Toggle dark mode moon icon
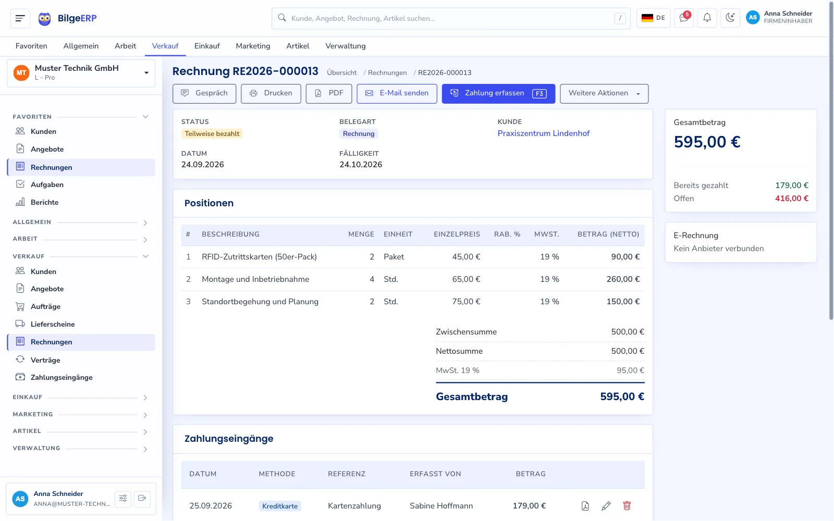Screen dimensions: 834x521 pyautogui.click(x=730, y=18)
